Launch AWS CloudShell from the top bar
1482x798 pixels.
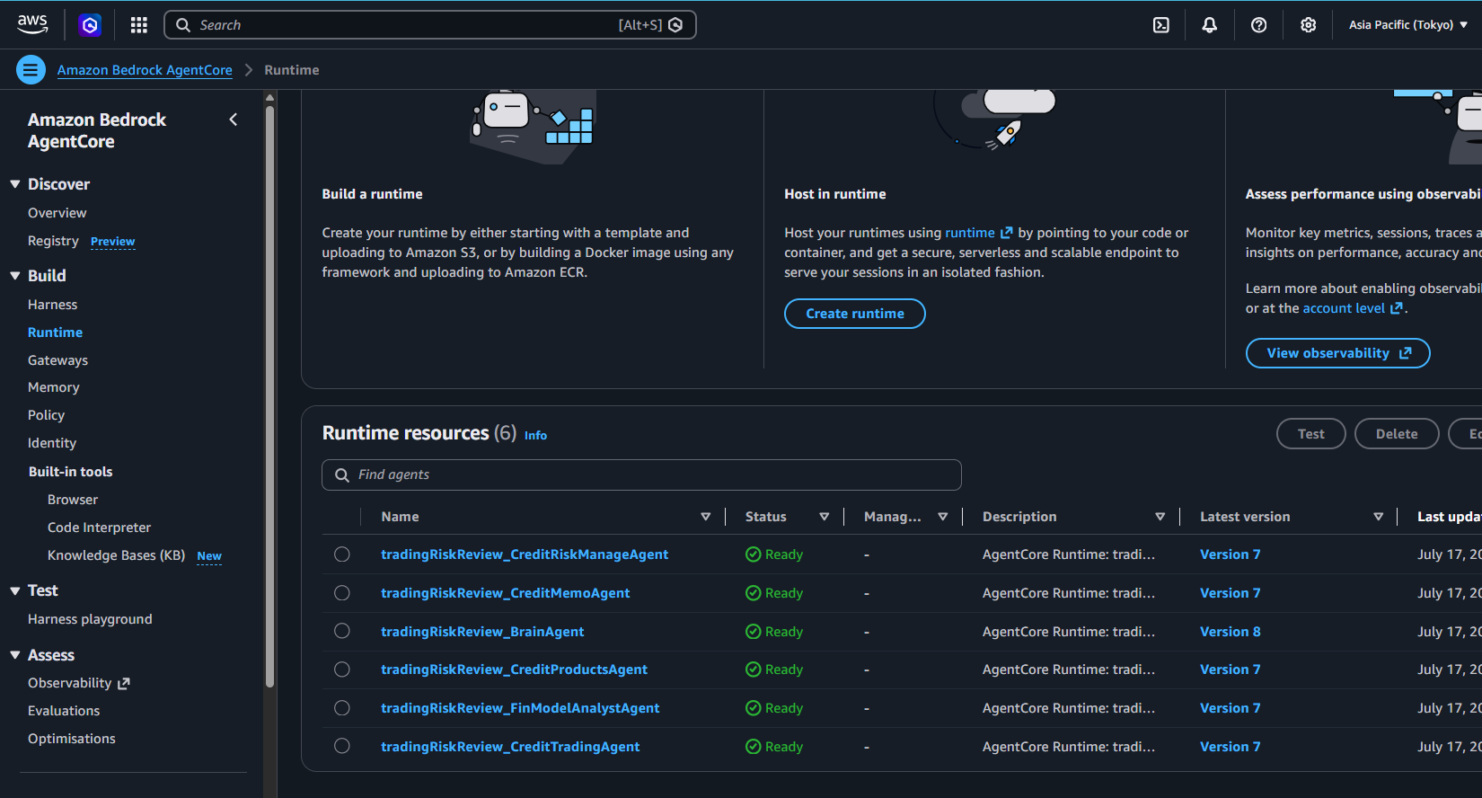click(x=1161, y=25)
